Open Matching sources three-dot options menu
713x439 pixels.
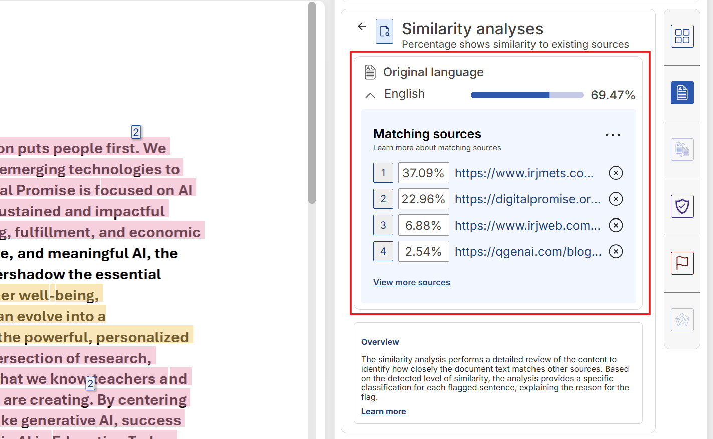pos(613,135)
